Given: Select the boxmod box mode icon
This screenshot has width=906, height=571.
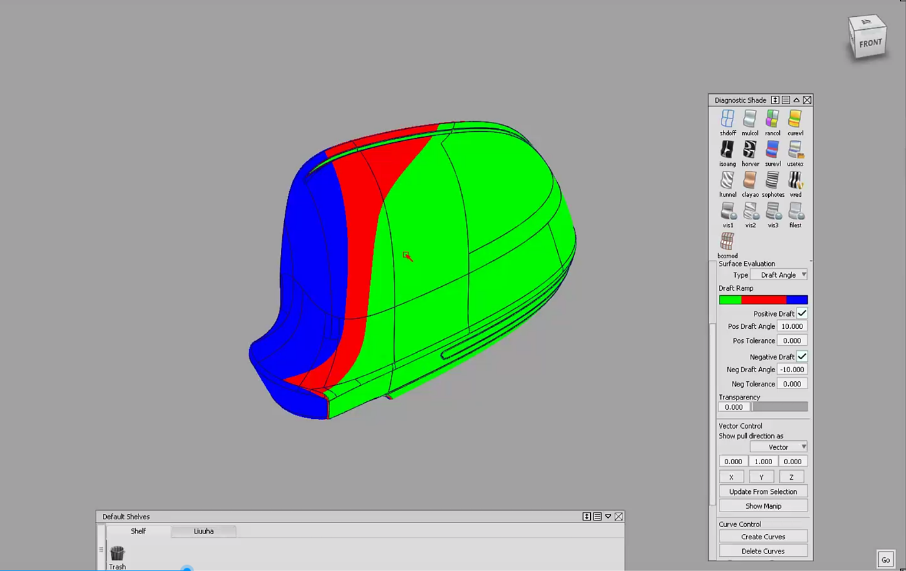Looking at the screenshot, I should tap(727, 241).
